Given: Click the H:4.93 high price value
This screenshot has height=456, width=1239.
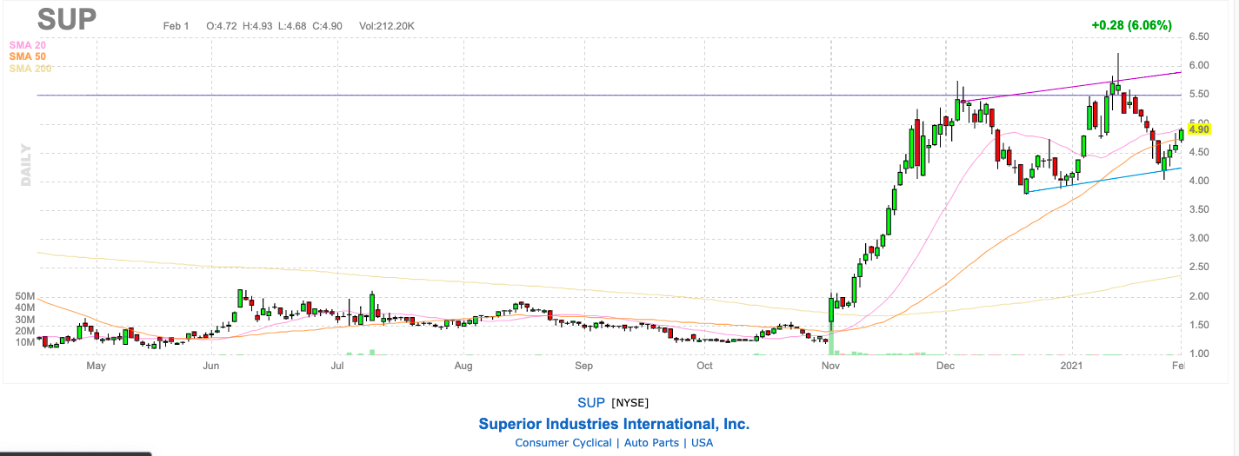Looking at the screenshot, I should pyautogui.click(x=258, y=26).
